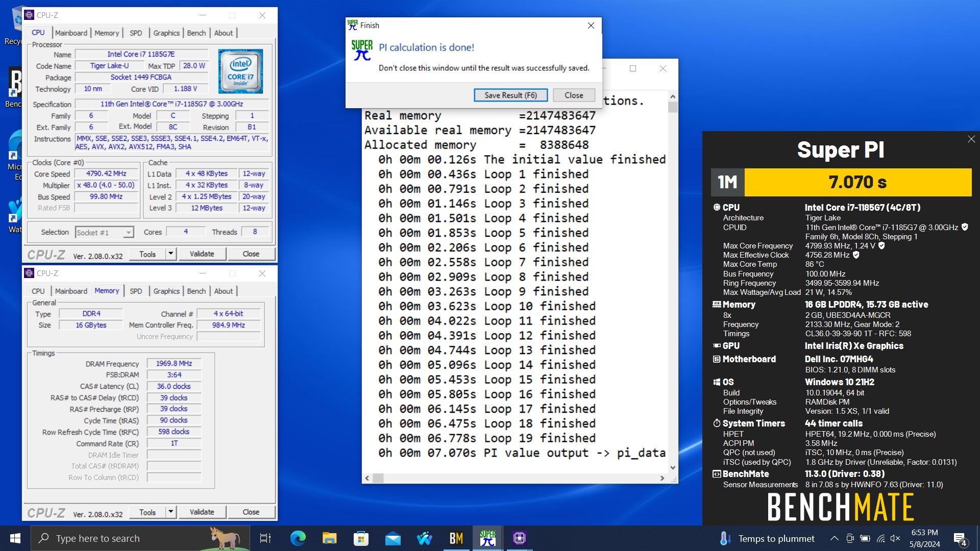Click the meet-now camera tray icon
Image resolution: width=980 pixels, height=551 pixels.
tap(850, 538)
